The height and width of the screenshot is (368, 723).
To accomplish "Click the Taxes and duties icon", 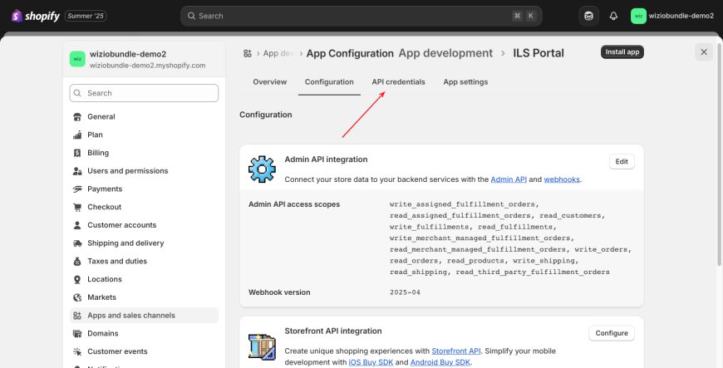I will pos(77,261).
